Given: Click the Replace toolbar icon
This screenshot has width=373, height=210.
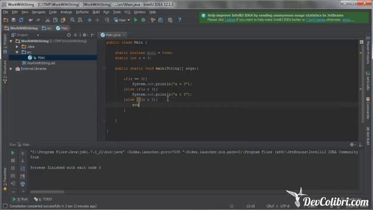Looking at the screenshot, I should click(x=80, y=20).
